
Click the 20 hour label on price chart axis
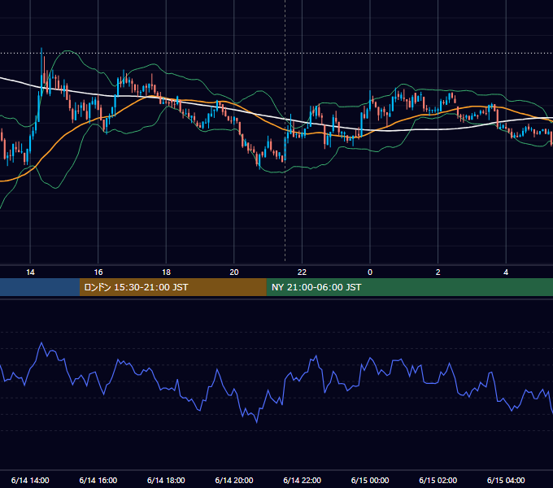point(234,272)
